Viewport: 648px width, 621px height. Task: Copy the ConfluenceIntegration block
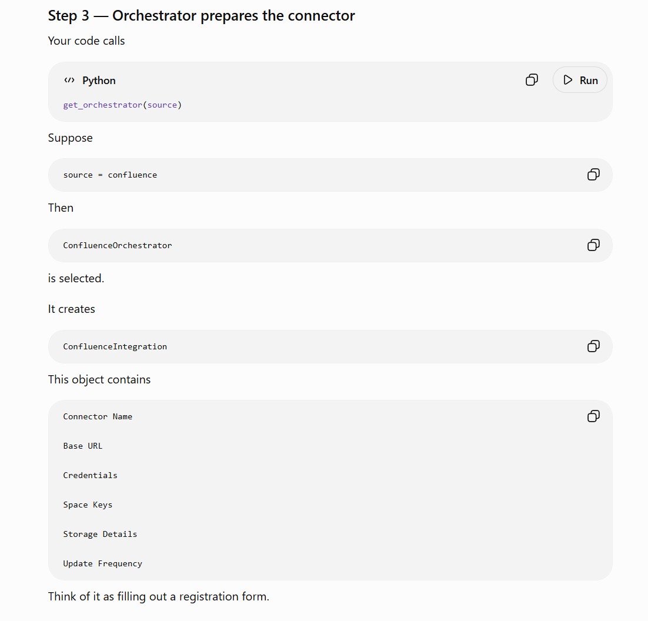click(593, 346)
